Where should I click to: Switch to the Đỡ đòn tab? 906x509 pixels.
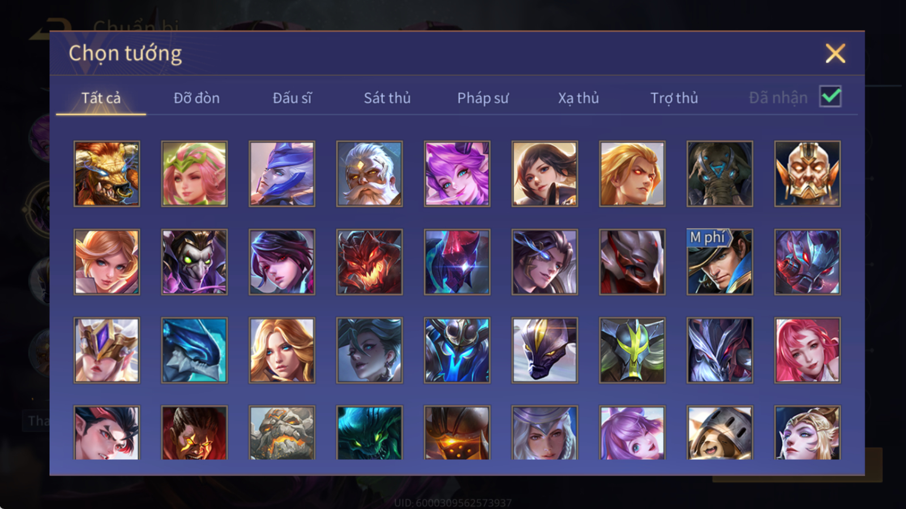pyautogui.click(x=196, y=98)
